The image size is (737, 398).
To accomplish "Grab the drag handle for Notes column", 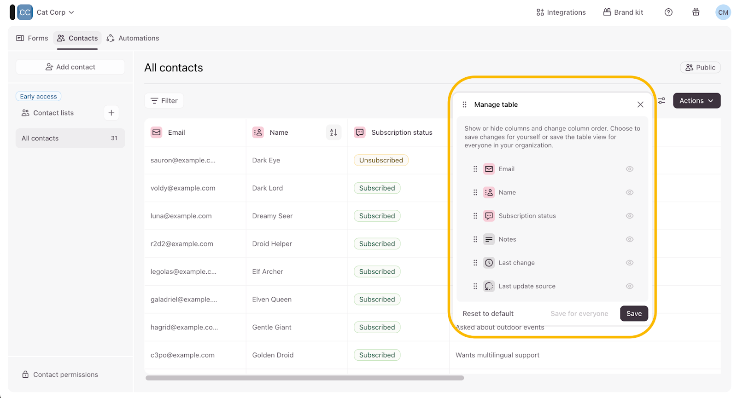I will click(x=475, y=239).
